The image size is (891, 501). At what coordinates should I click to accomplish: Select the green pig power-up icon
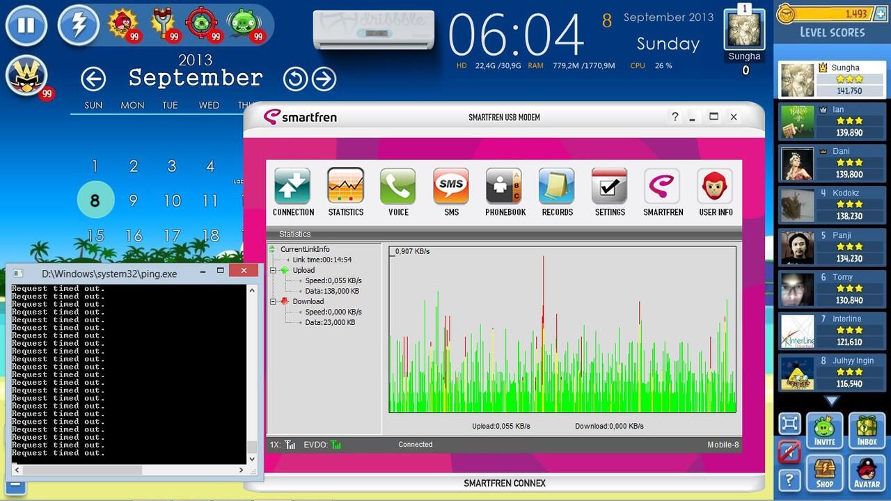point(244,24)
